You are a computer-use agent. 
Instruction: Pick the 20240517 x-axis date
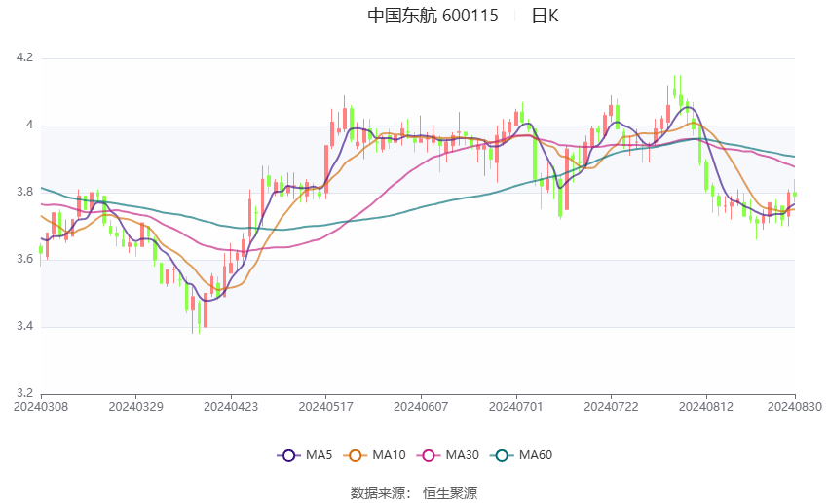[325, 406]
